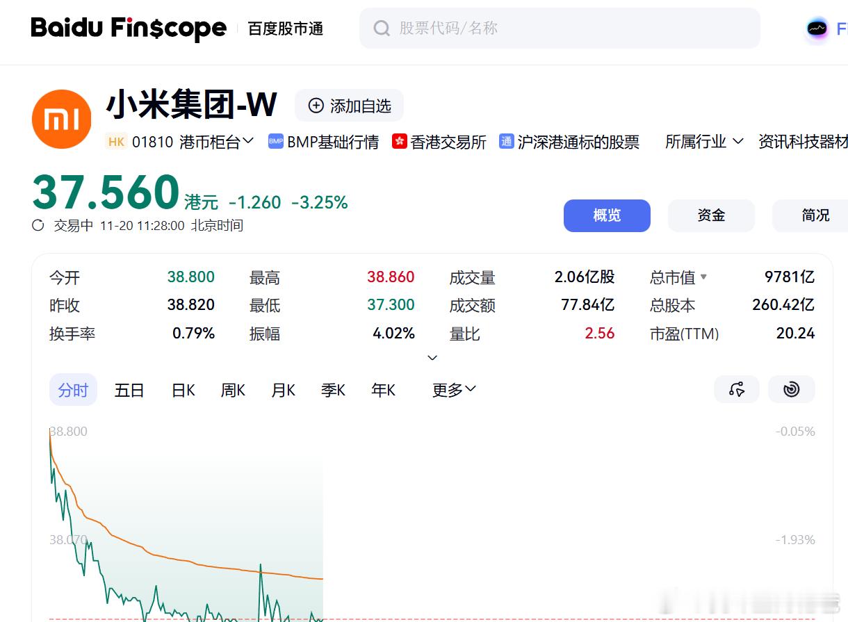Click the chart axis label -0.05%
This screenshot has height=622, width=848.
coord(795,432)
